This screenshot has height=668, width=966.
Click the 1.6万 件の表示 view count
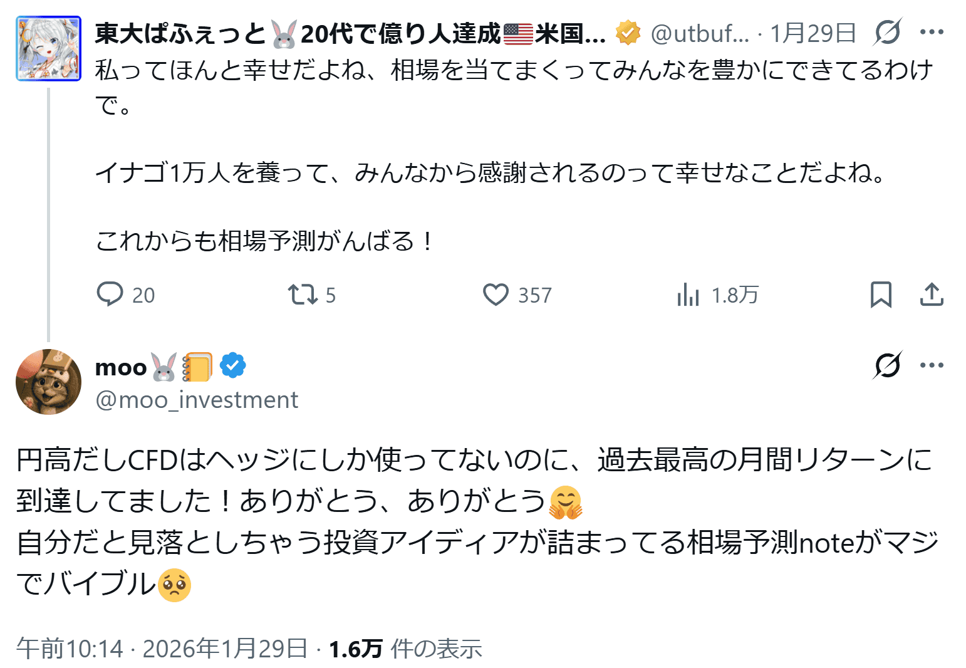tap(405, 649)
